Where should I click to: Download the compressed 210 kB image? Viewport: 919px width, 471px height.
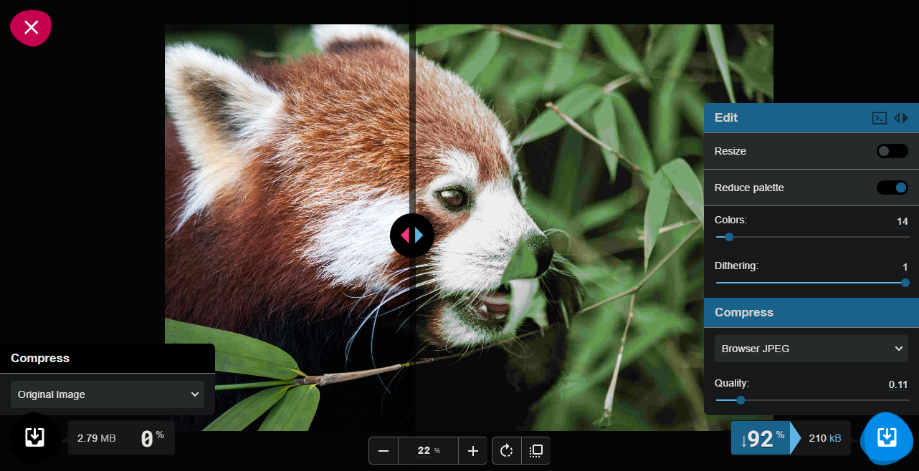pos(887,437)
